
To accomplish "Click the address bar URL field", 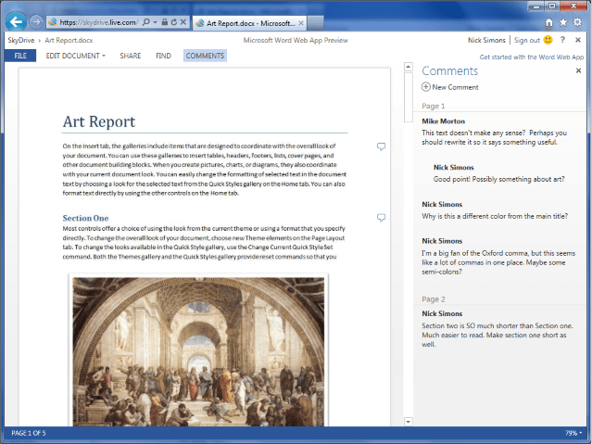I will click(x=99, y=22).
